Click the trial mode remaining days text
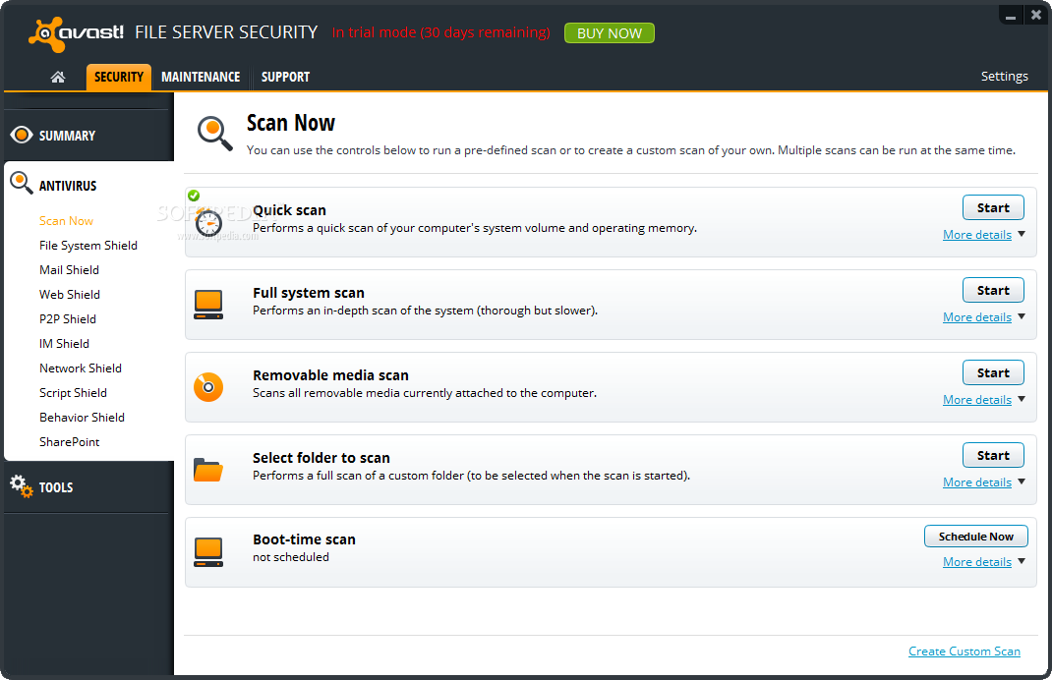The image size is (1052, 680). (440, 32)
